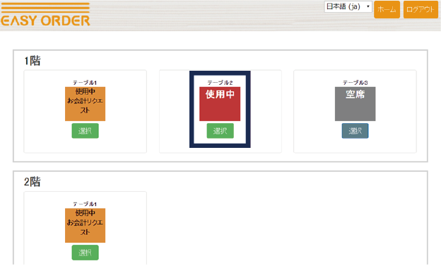The height and width of the screenshot is (271, 441).
Task: Click the テーブル3 label on 1階
Action: [355, 83]
